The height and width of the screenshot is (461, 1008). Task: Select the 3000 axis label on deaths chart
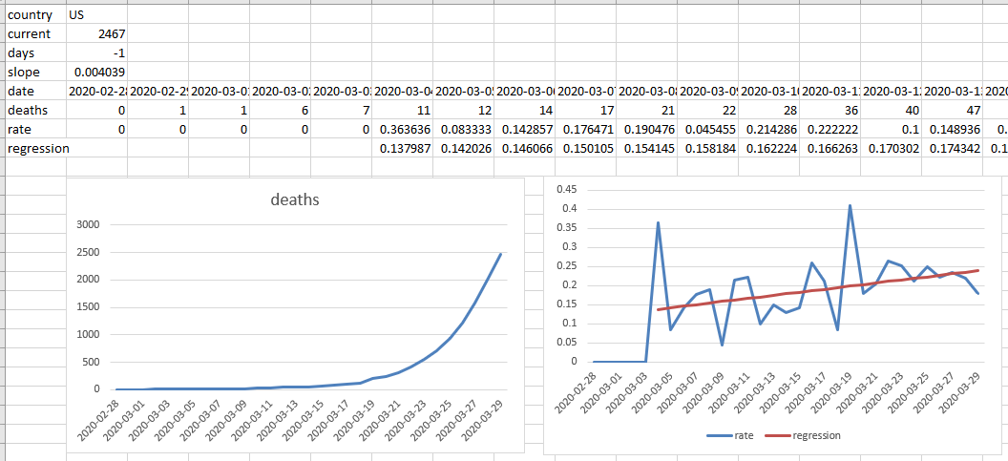(x=113, y=224)
